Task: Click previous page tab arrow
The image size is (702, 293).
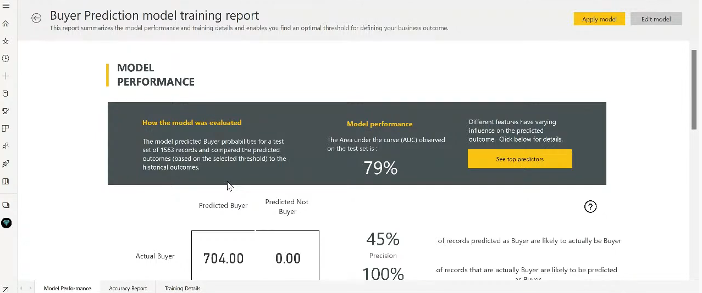Action: 22,288
